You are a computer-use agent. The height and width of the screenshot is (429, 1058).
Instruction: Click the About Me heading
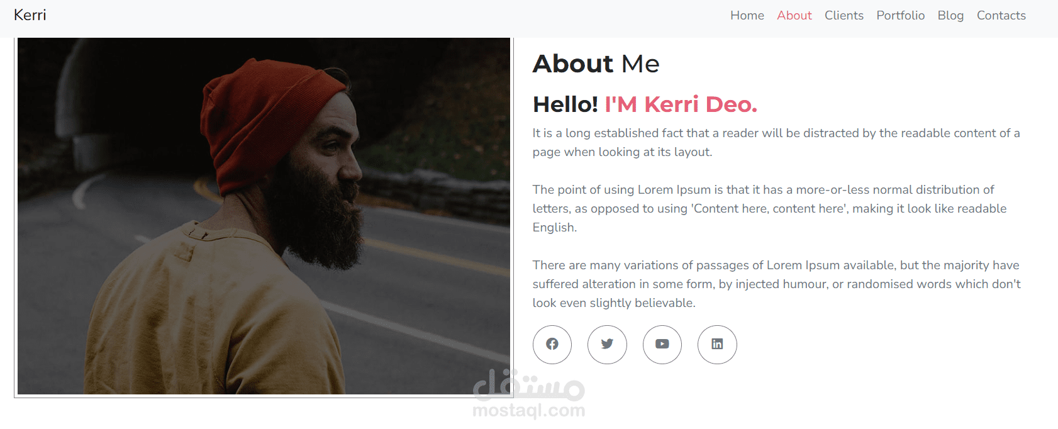coord(596,64)
